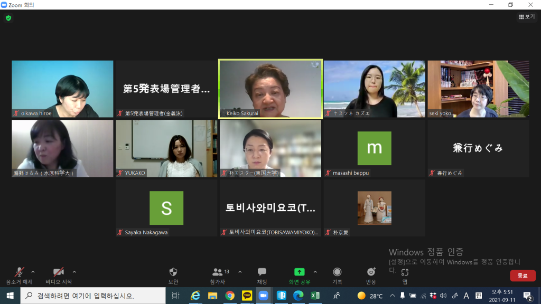This screenshot has width=541, height=304.
Task: Open Task View in taskbar
Action: point(175,296)
